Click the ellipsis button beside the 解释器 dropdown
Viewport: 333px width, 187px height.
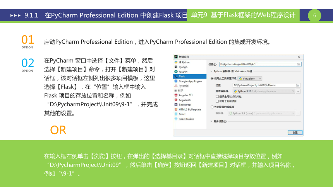[x=299, y=114]
